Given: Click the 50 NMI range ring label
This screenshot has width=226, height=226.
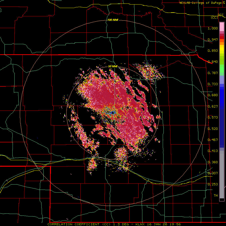Looking at the screenshot, I should [113, 66].
